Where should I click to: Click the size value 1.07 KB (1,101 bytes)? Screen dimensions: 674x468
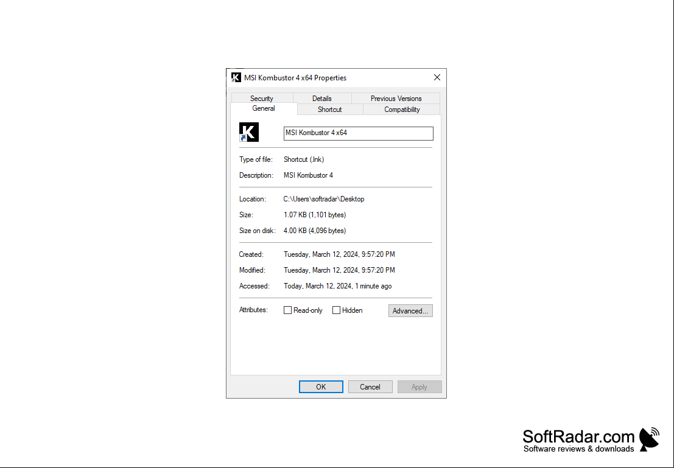tap(315, 215)
